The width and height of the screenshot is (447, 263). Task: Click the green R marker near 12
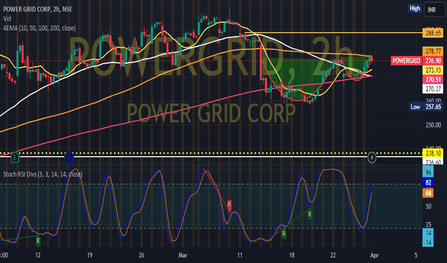pos(38,241)
